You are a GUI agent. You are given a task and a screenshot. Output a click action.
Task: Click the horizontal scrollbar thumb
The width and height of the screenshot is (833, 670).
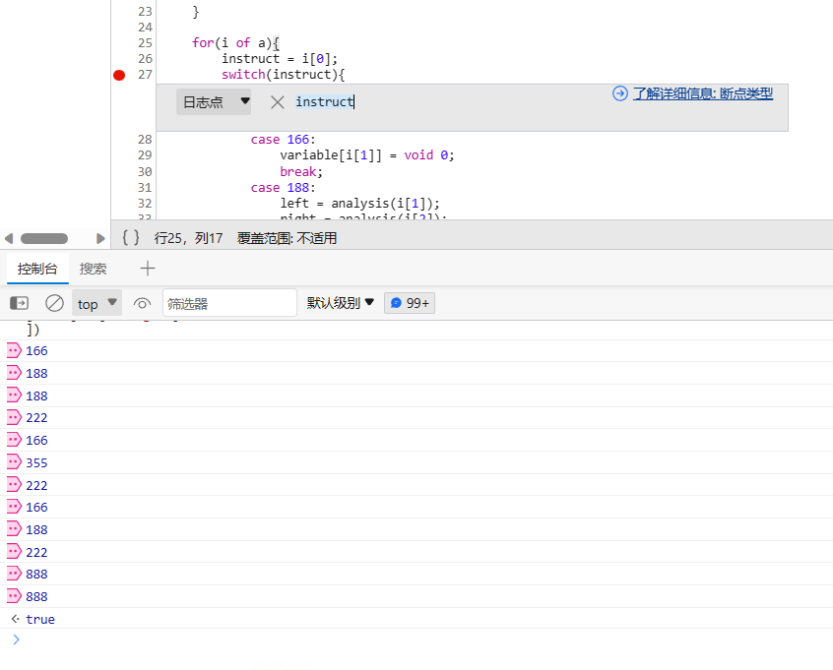coord(44,238)
